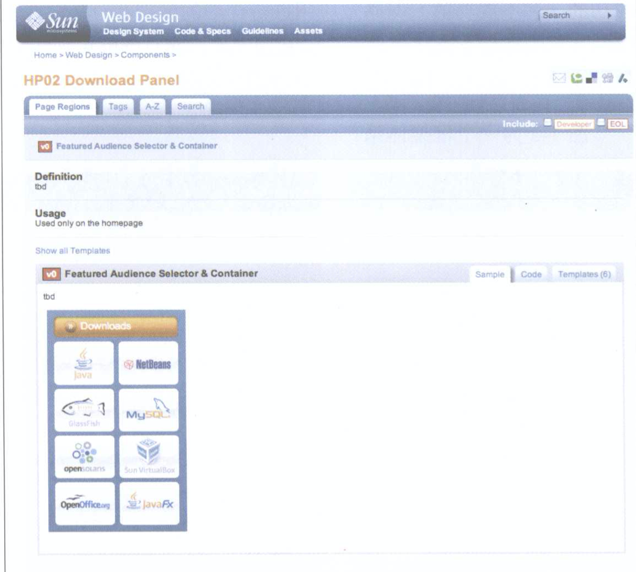Image resolution: width=636 pixels, height=572 pixels.
Task: Select the Templates (6) tab
Action: (584, 274)
